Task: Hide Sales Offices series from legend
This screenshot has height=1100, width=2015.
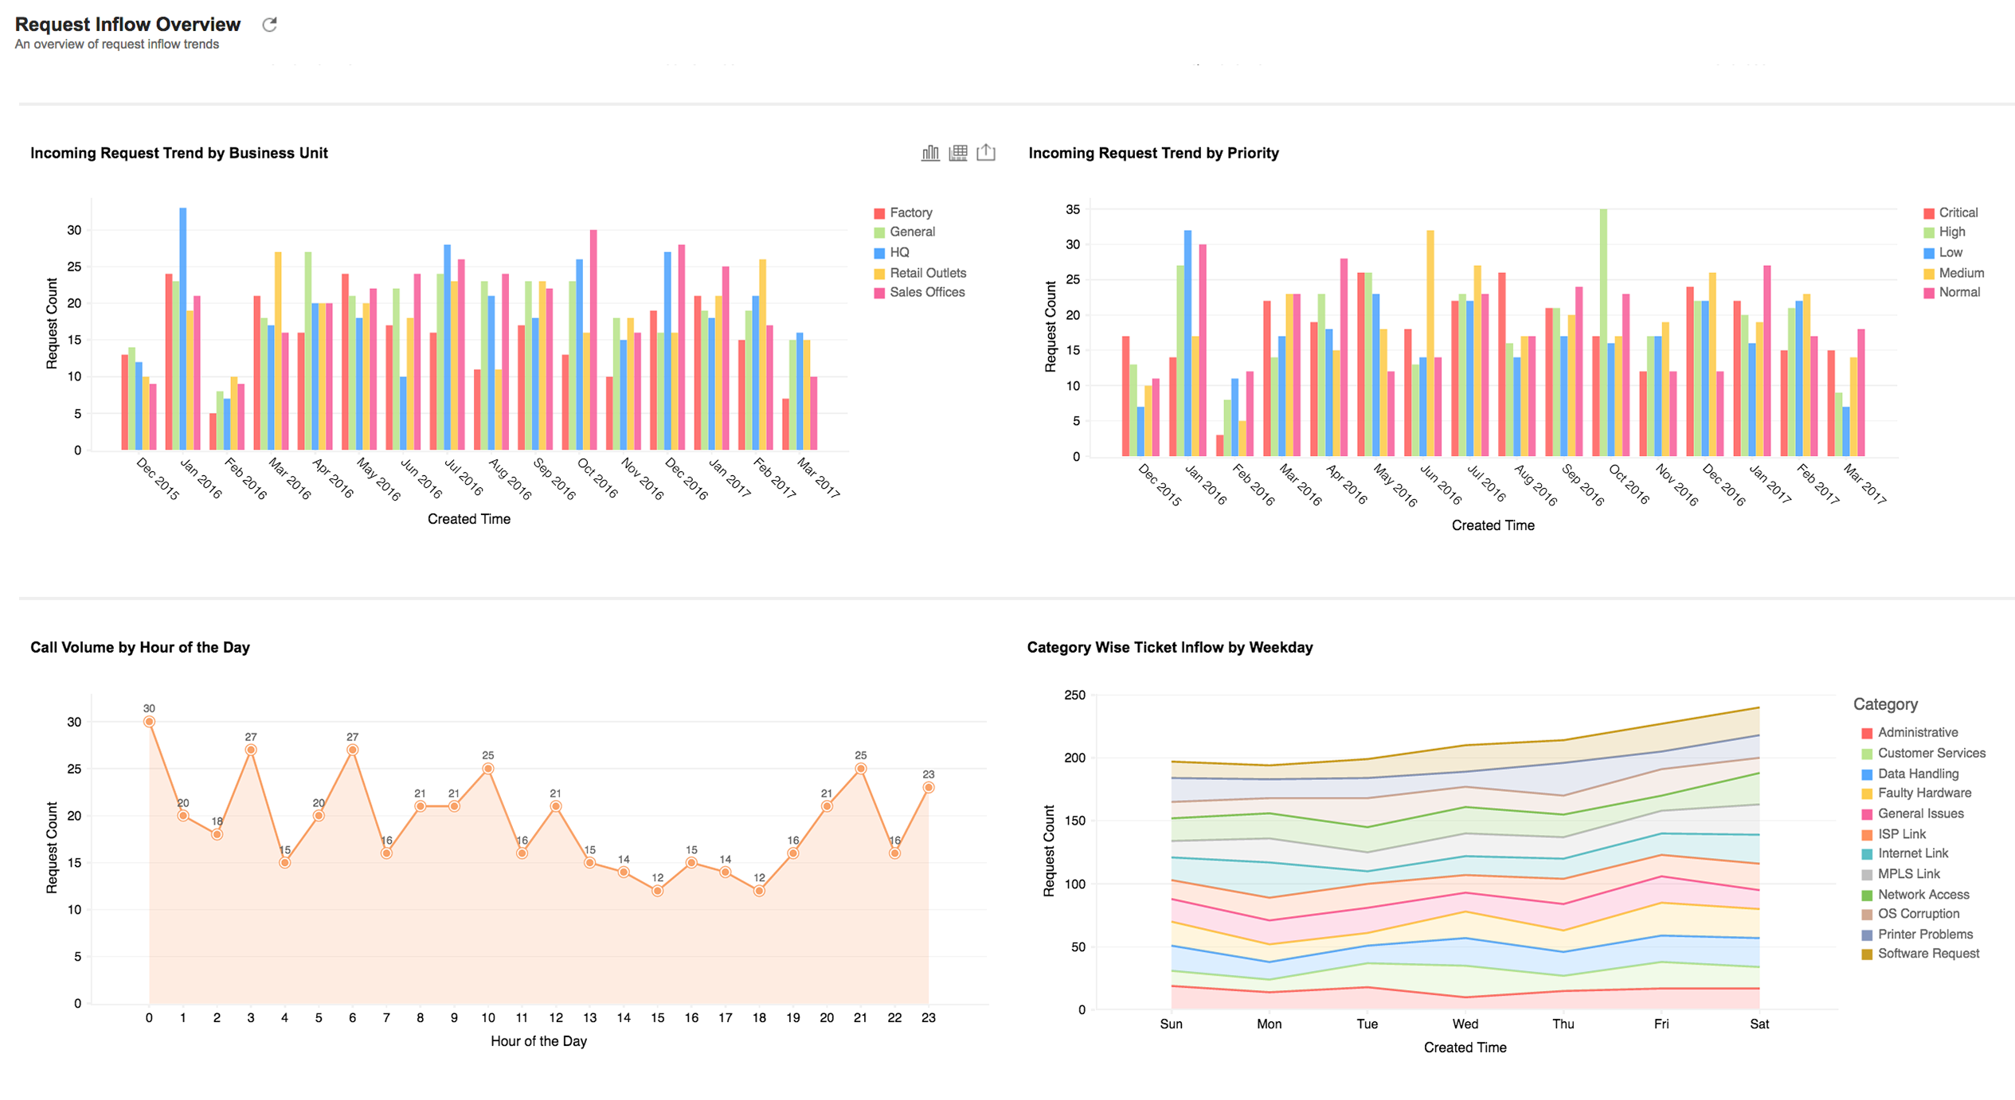Action: point(926,292)
